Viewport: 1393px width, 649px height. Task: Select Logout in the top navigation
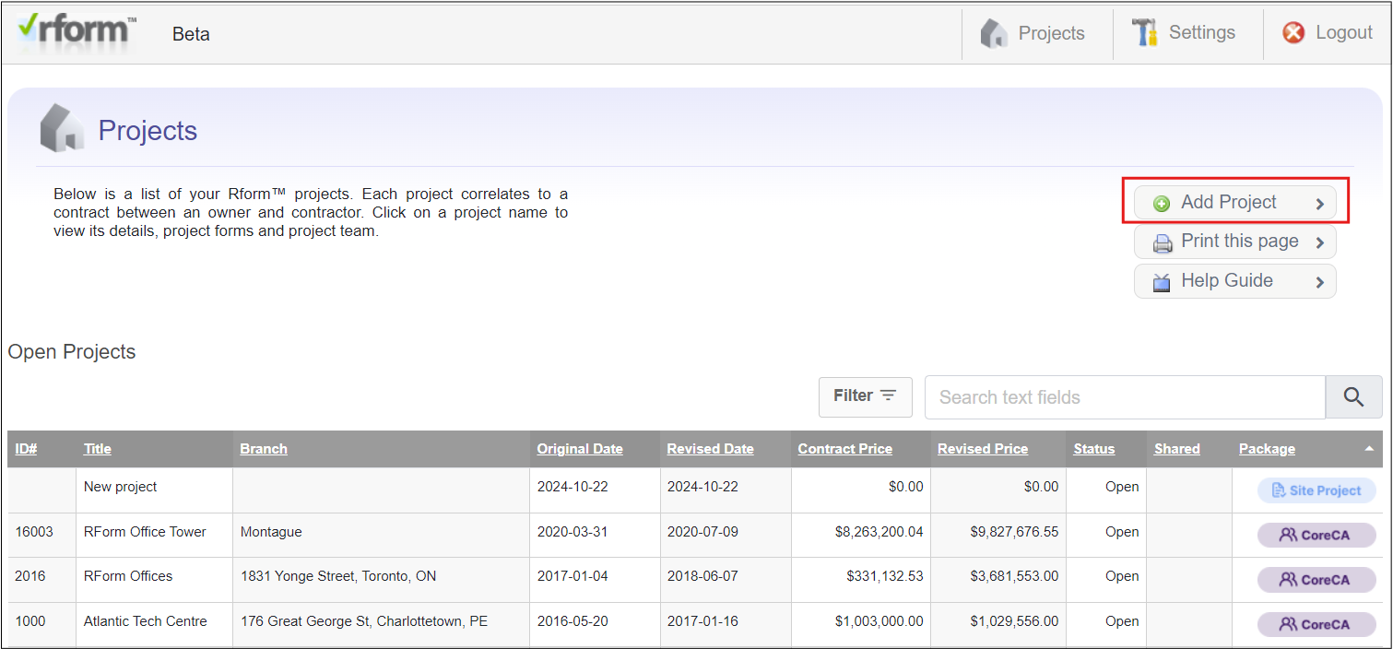[1328, 33]
